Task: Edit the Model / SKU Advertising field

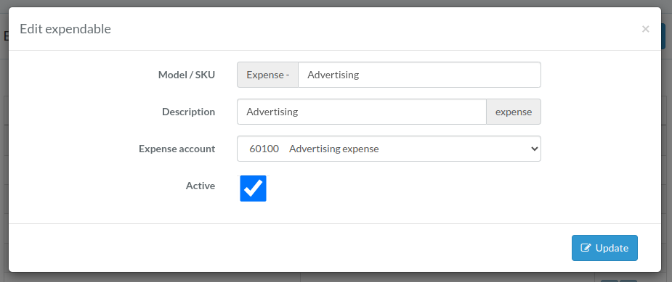Action: click(x=419, y=75)
